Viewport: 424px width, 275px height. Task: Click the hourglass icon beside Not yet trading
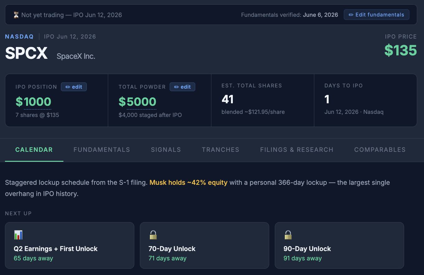tap(16, 15)
